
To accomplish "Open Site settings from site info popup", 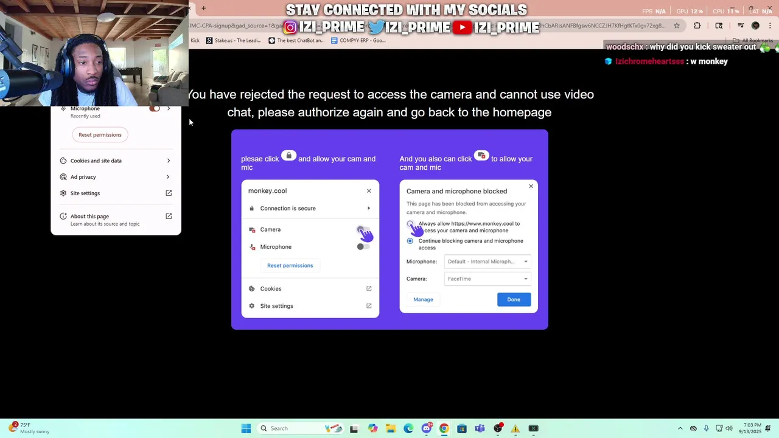I will click(116, 193).
